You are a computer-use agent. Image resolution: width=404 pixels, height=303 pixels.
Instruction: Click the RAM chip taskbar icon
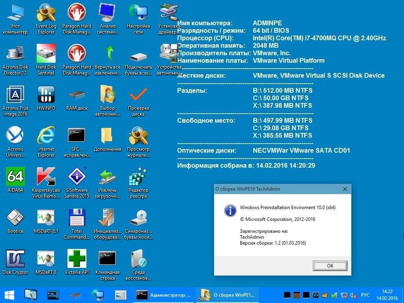tap(75, 295)
